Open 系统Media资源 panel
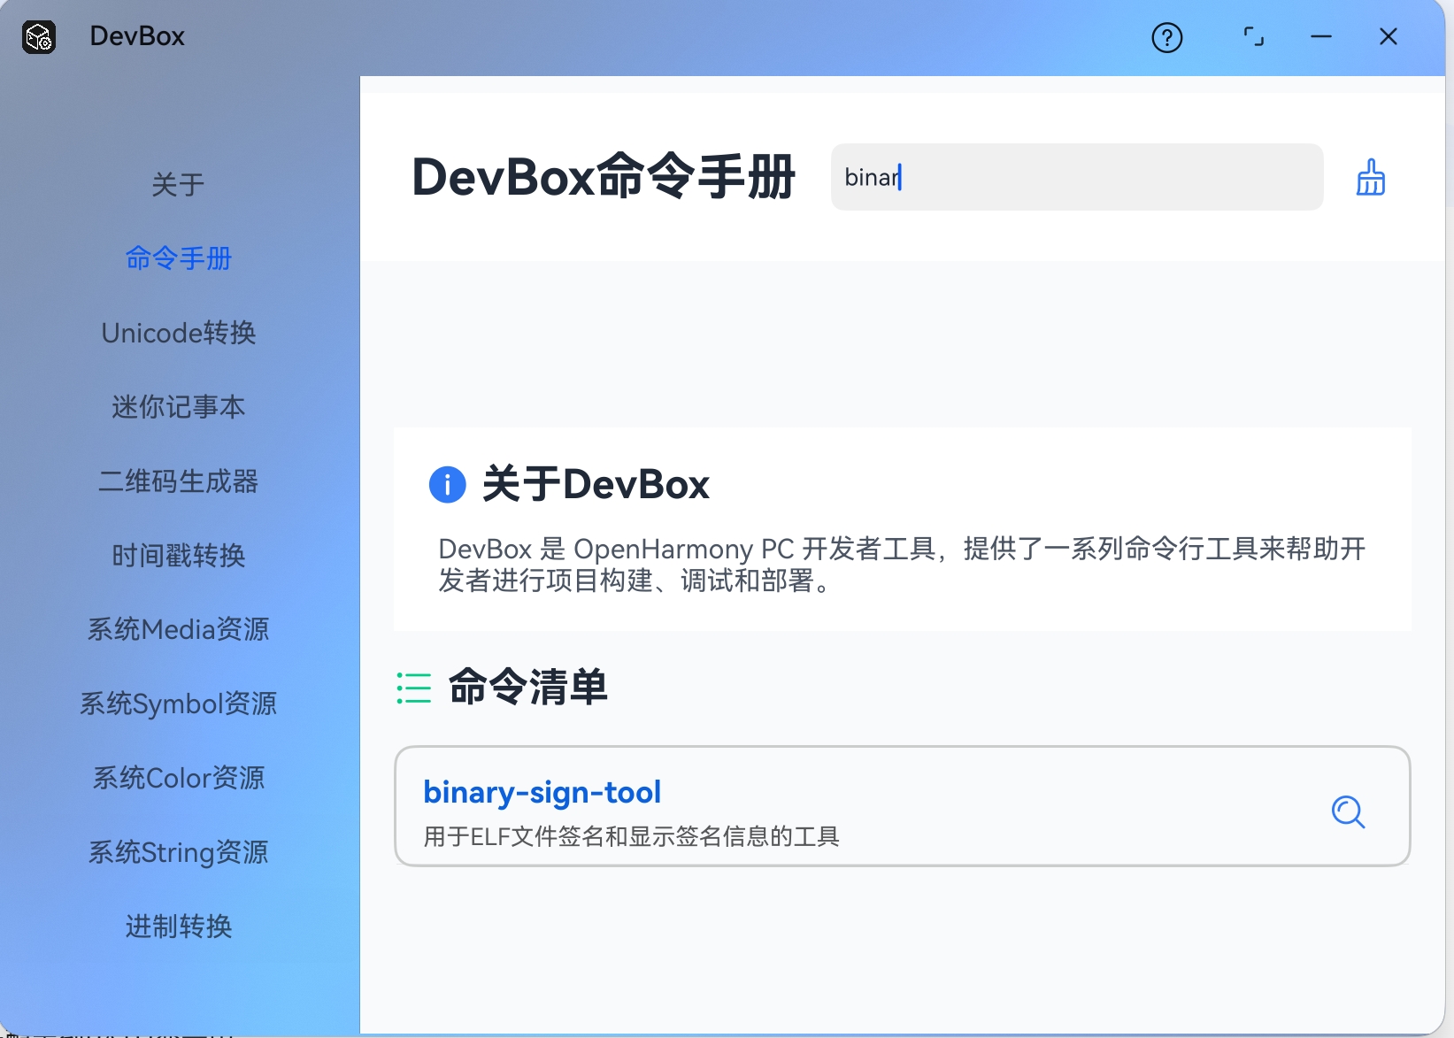Screen dimensions: 1454x1038 [x=178, y=629]
